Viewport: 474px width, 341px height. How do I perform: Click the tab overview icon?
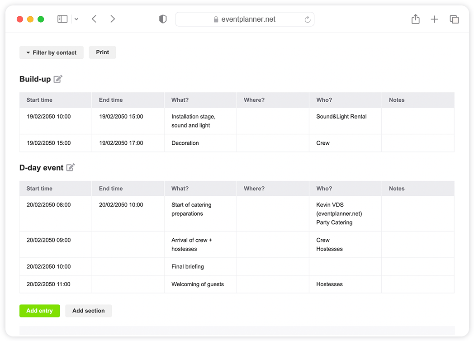pyautogui.click(x=454, y=19)
